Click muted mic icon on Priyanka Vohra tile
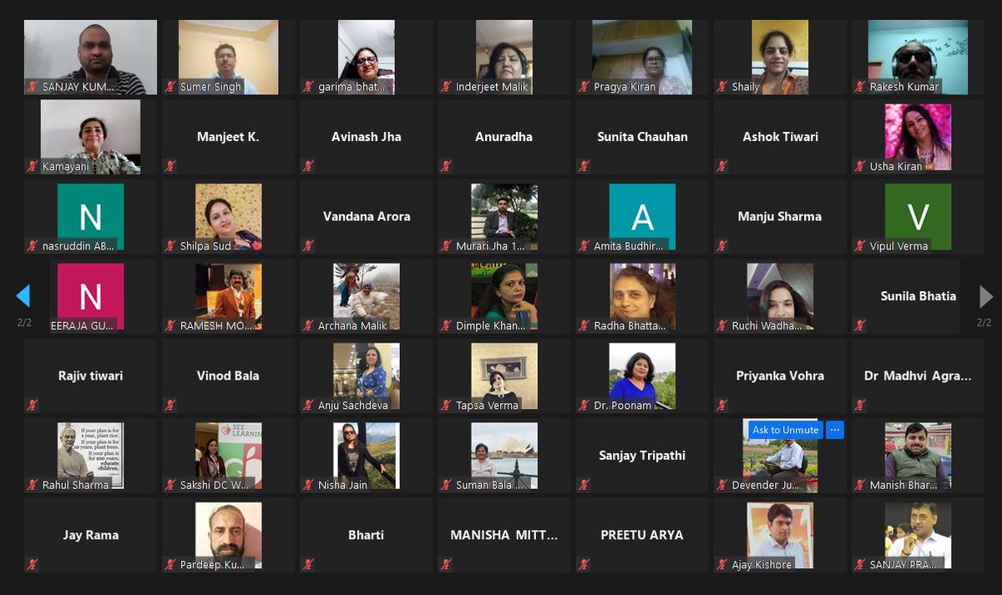Viewport: 1002px width, 595px height. (721, 406)
